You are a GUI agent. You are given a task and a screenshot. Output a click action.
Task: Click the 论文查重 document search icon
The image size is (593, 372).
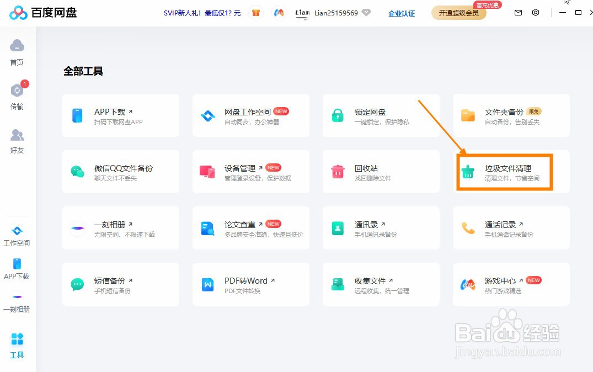tap(207, 228)
